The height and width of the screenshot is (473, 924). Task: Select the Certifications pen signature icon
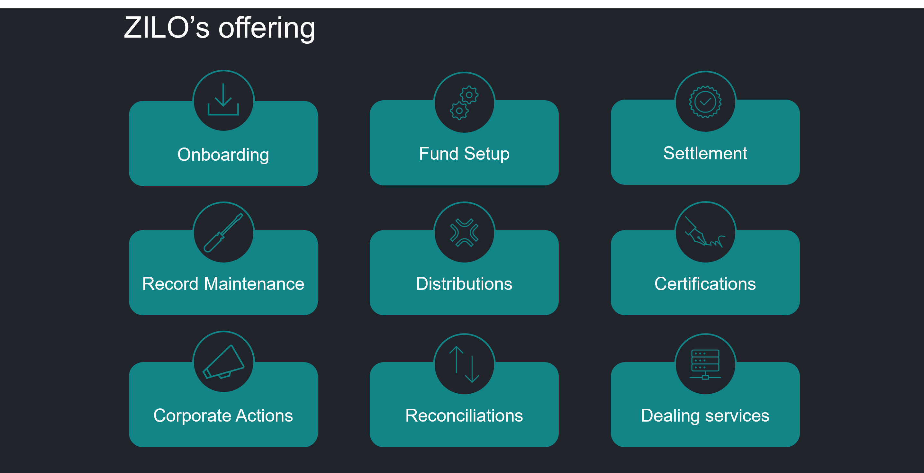[705, 232]
